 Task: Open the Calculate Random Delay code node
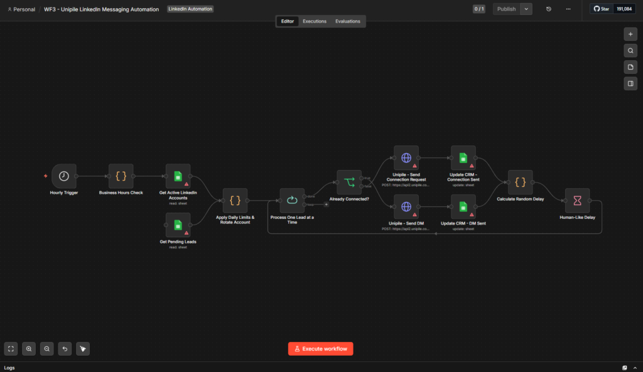point(520,183)
